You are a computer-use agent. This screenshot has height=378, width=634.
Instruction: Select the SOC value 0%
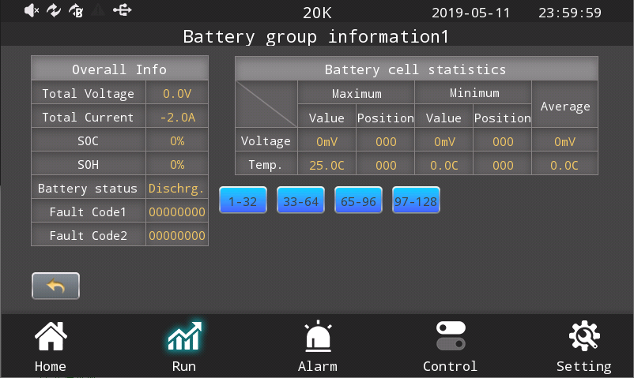177,141
